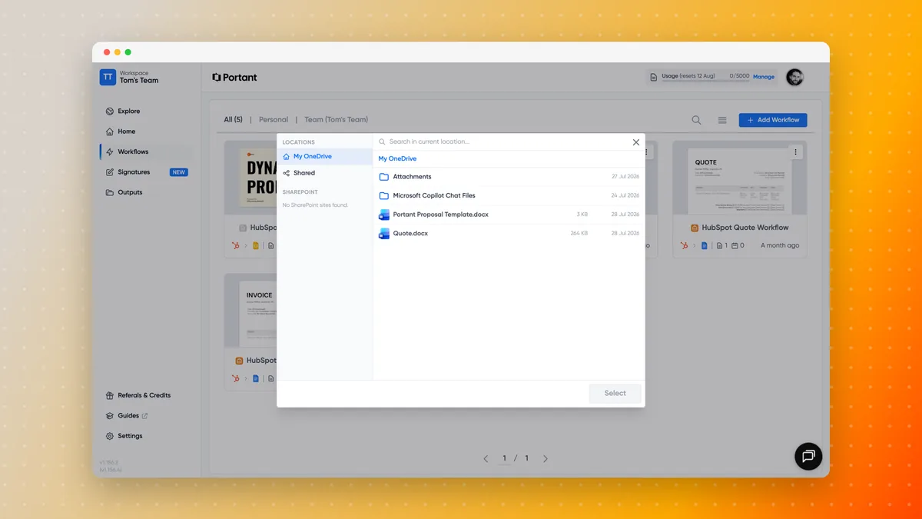The width and height of the screenshot is (922, 519).
Task: Click the Workflows lightning icon
Action: pyautogui.click(x=110, y=152)
